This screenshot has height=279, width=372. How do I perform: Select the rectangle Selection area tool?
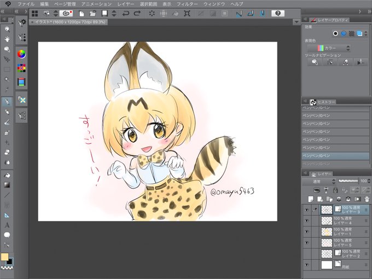pyautogui.click(x=7, y=69)
